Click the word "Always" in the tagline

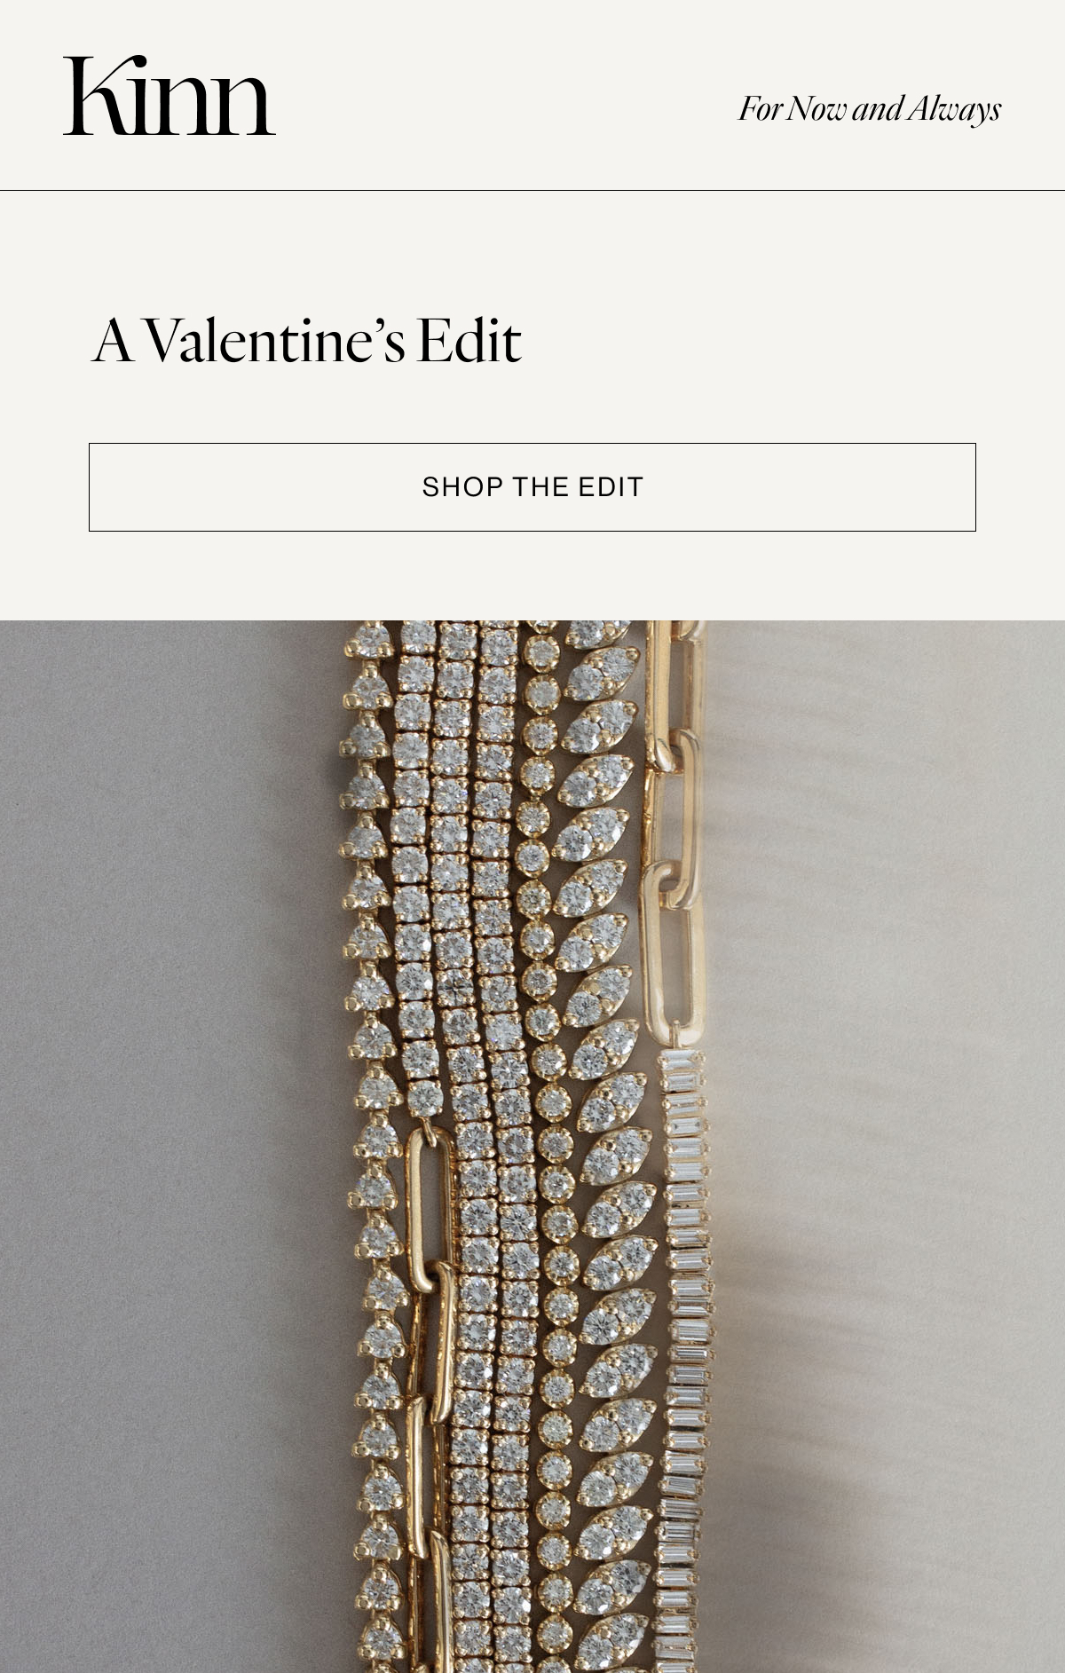(955, 109)
